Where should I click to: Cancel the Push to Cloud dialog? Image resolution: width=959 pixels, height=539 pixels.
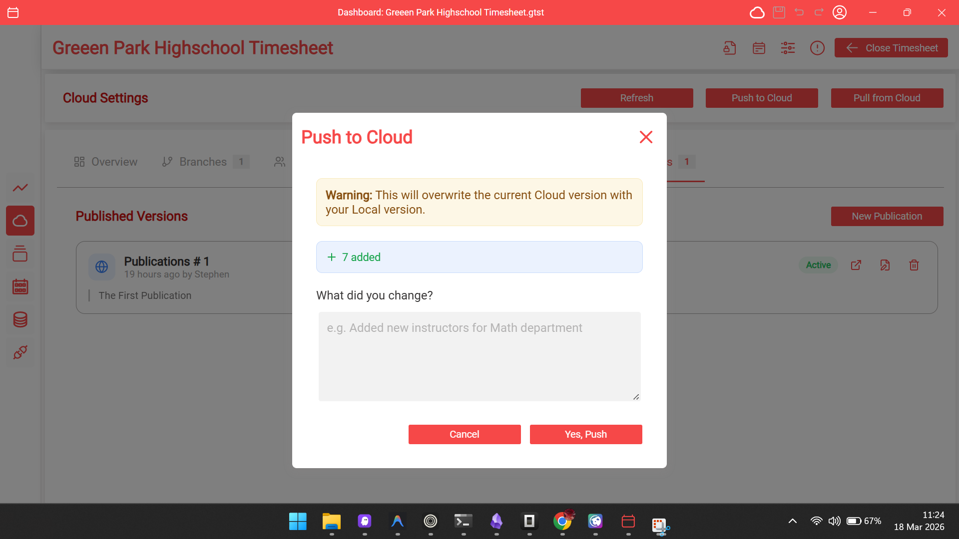pyautogui.click(x=464, y=434)
